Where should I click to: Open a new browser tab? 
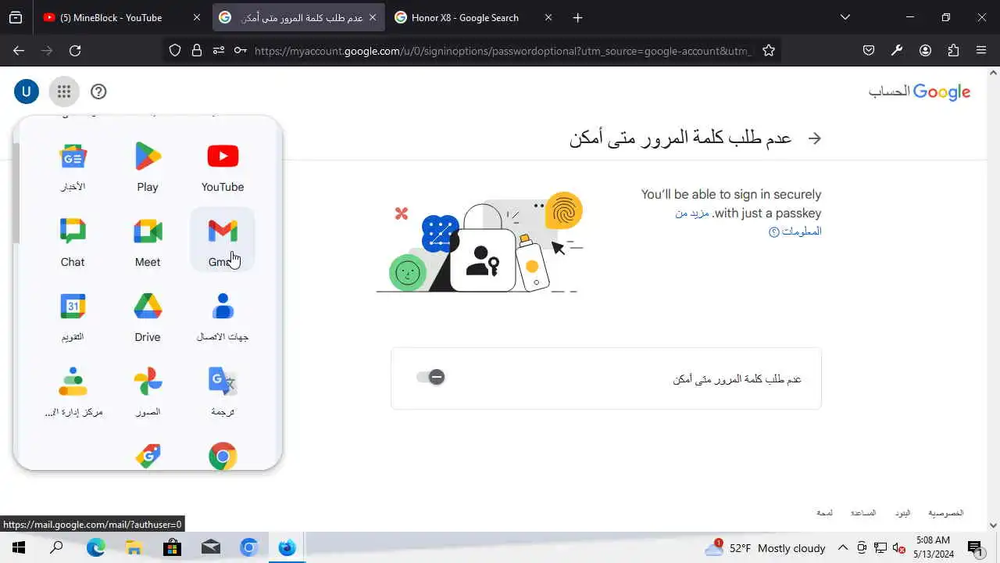click(577, 17)
